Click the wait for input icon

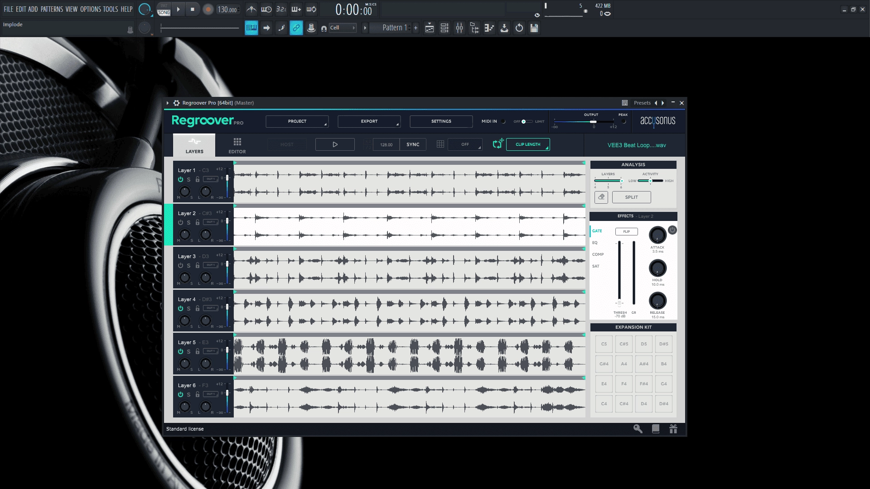coord(266,9)
